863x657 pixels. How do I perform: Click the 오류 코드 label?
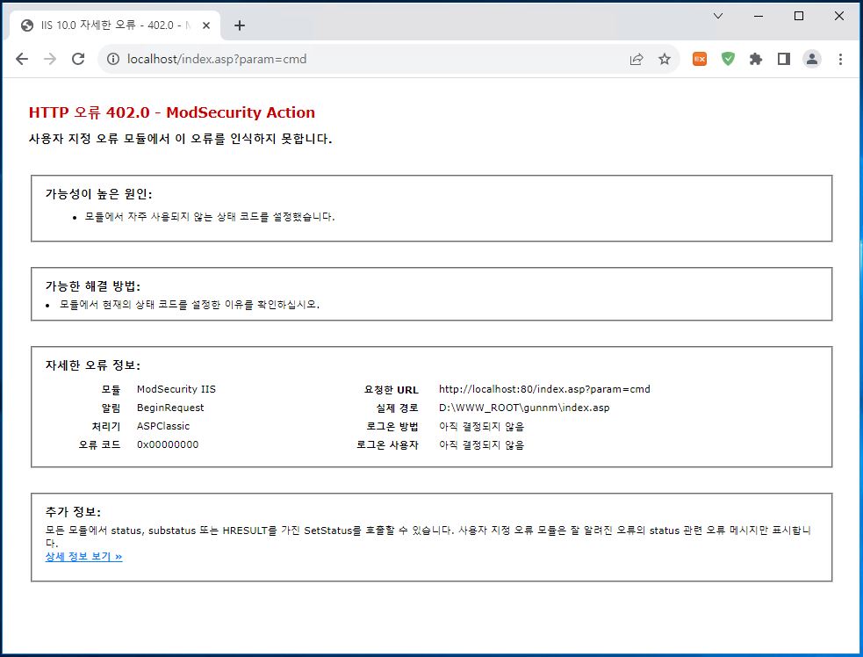coord(99,444)
